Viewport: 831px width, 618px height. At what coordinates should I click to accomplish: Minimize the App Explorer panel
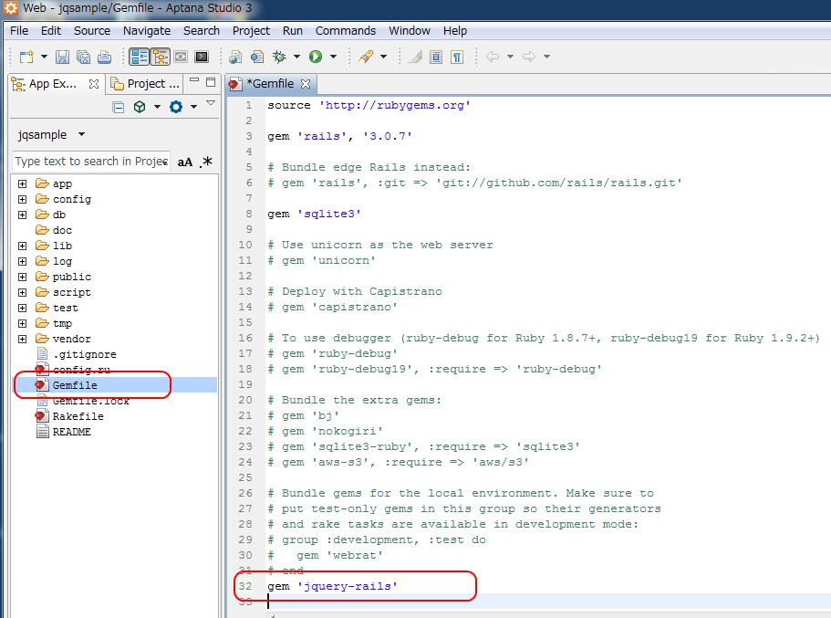(194, 80)
